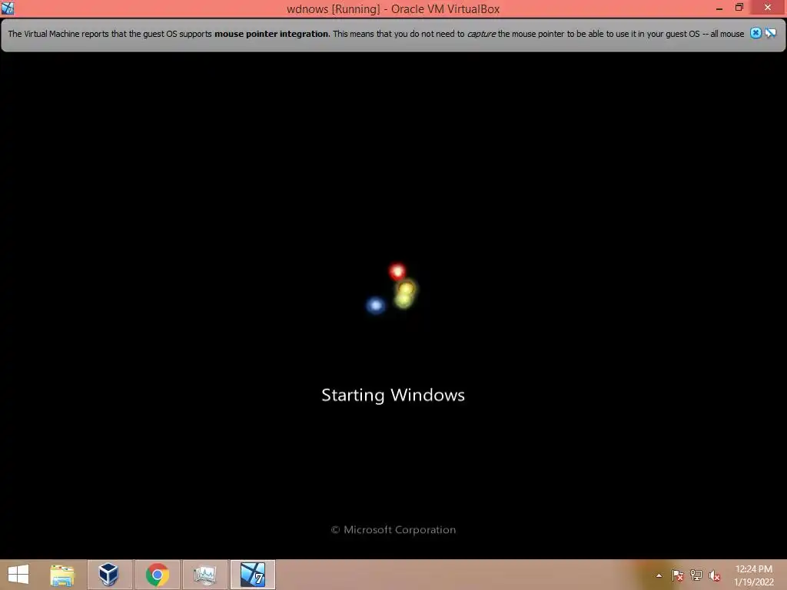Close the VirtualBox VM window
Viewport: 787px width, 590px height.
click(768, 8)
